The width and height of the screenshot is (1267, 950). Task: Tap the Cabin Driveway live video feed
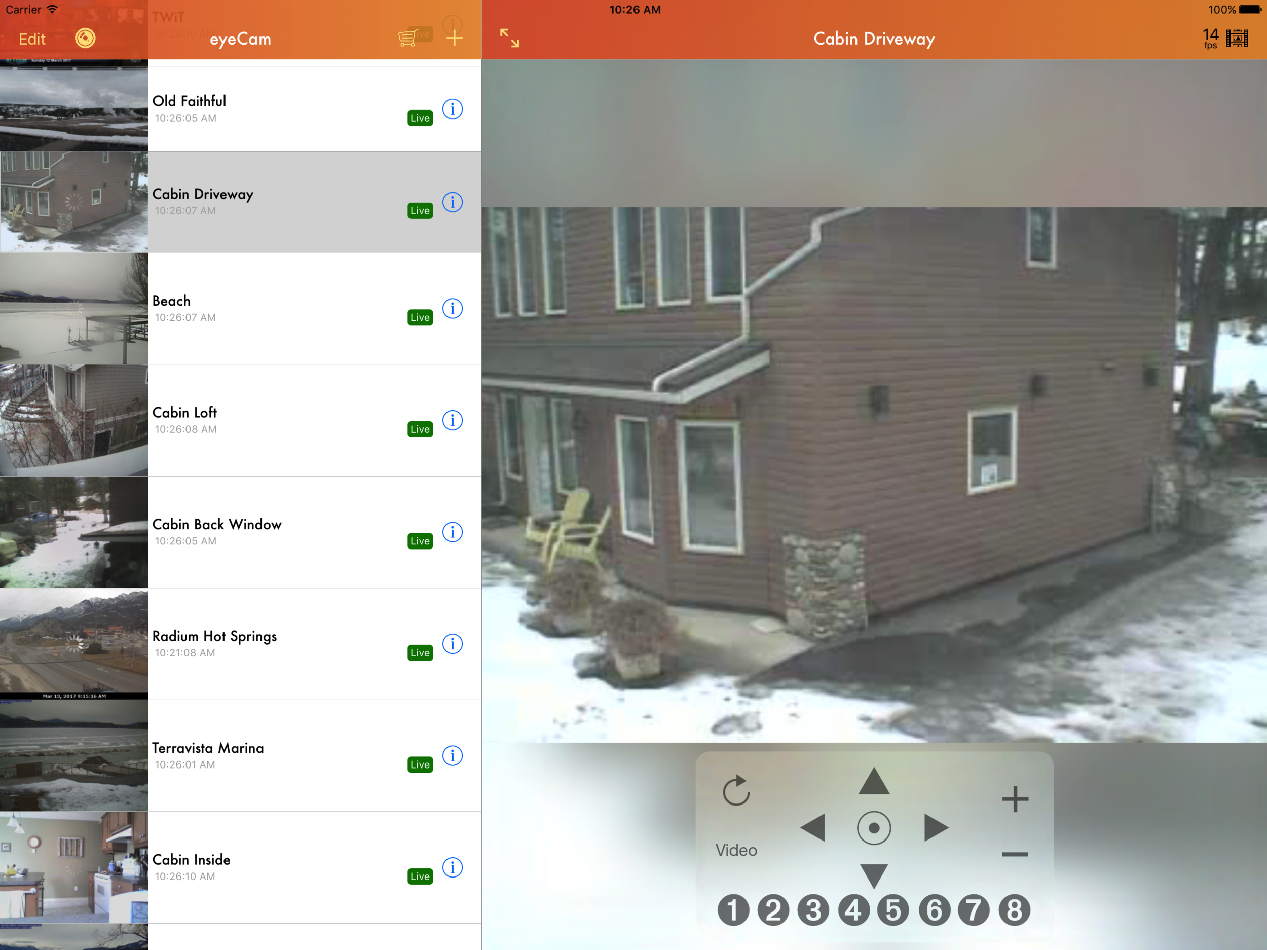(874, 474)
